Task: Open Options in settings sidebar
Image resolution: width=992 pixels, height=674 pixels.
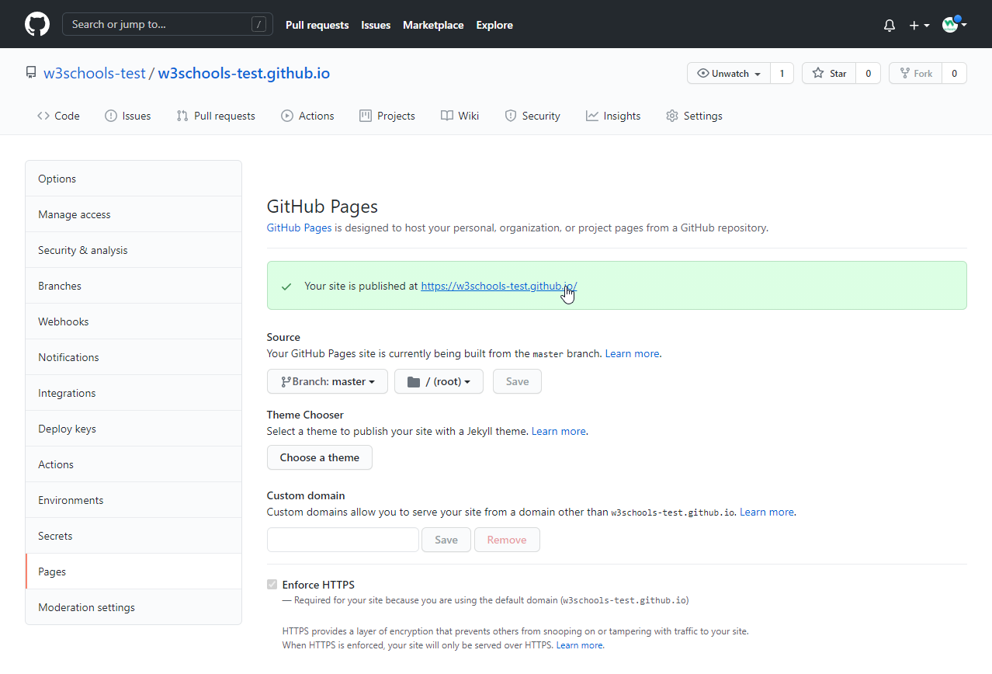Action: [x=134, y=179]
